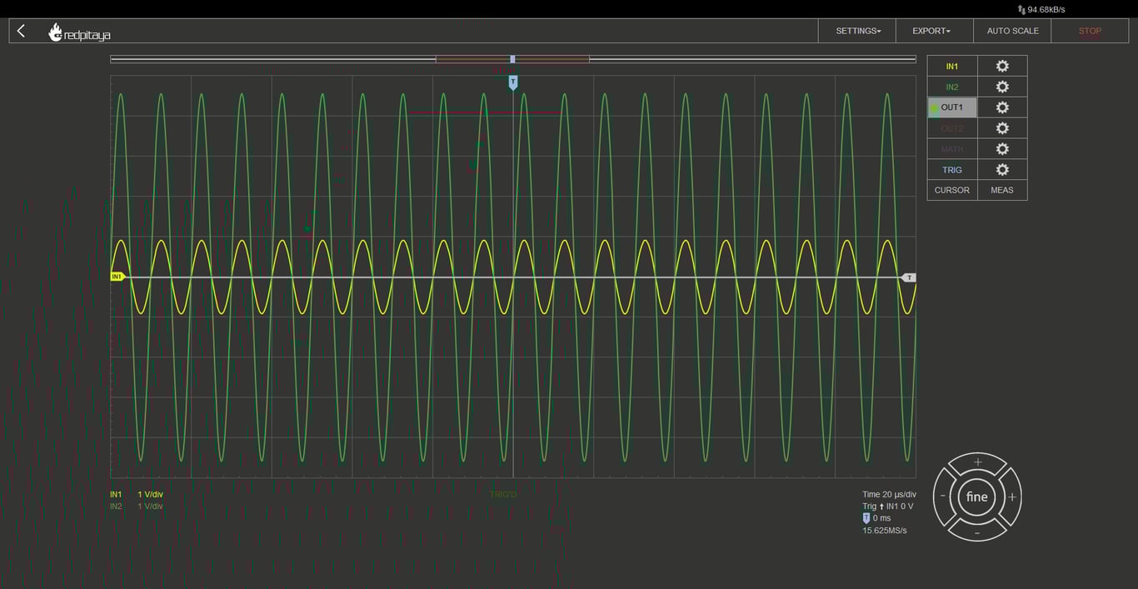Stop the acquisition with STOP
This screenshot has width=1138, height=589.
click(1090, 31)
